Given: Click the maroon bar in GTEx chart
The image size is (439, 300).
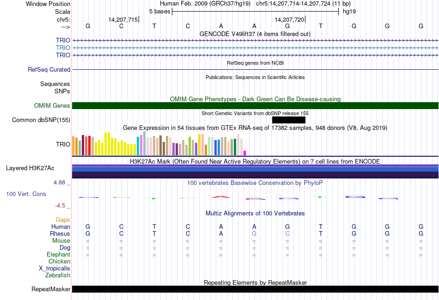Looking at the screenshot, I should tap(83, 145).
